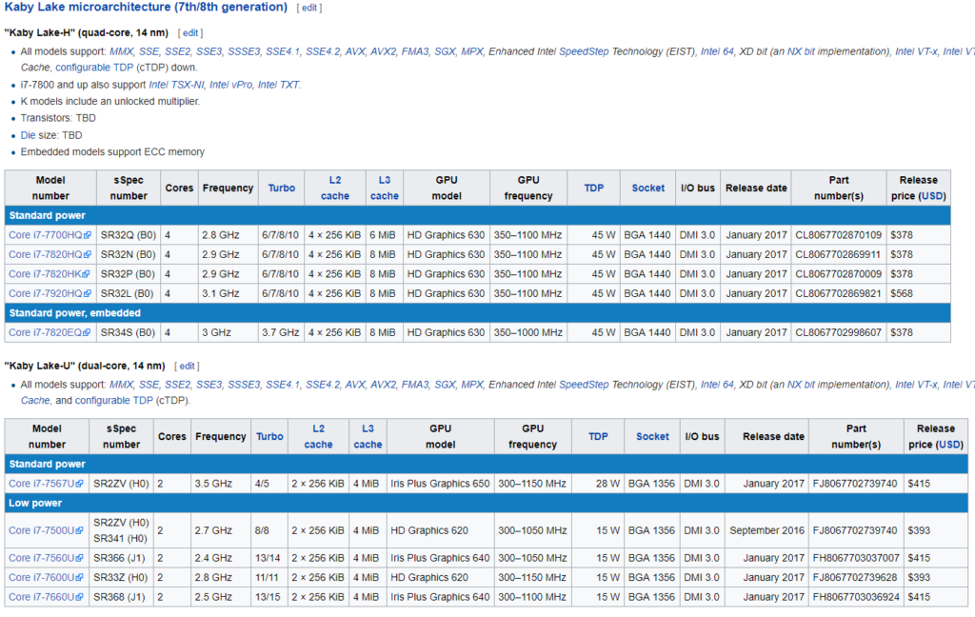Screen dimensions: 975x617
Task: Edit the Kaby Lake-H section
Action: (190, 33)
